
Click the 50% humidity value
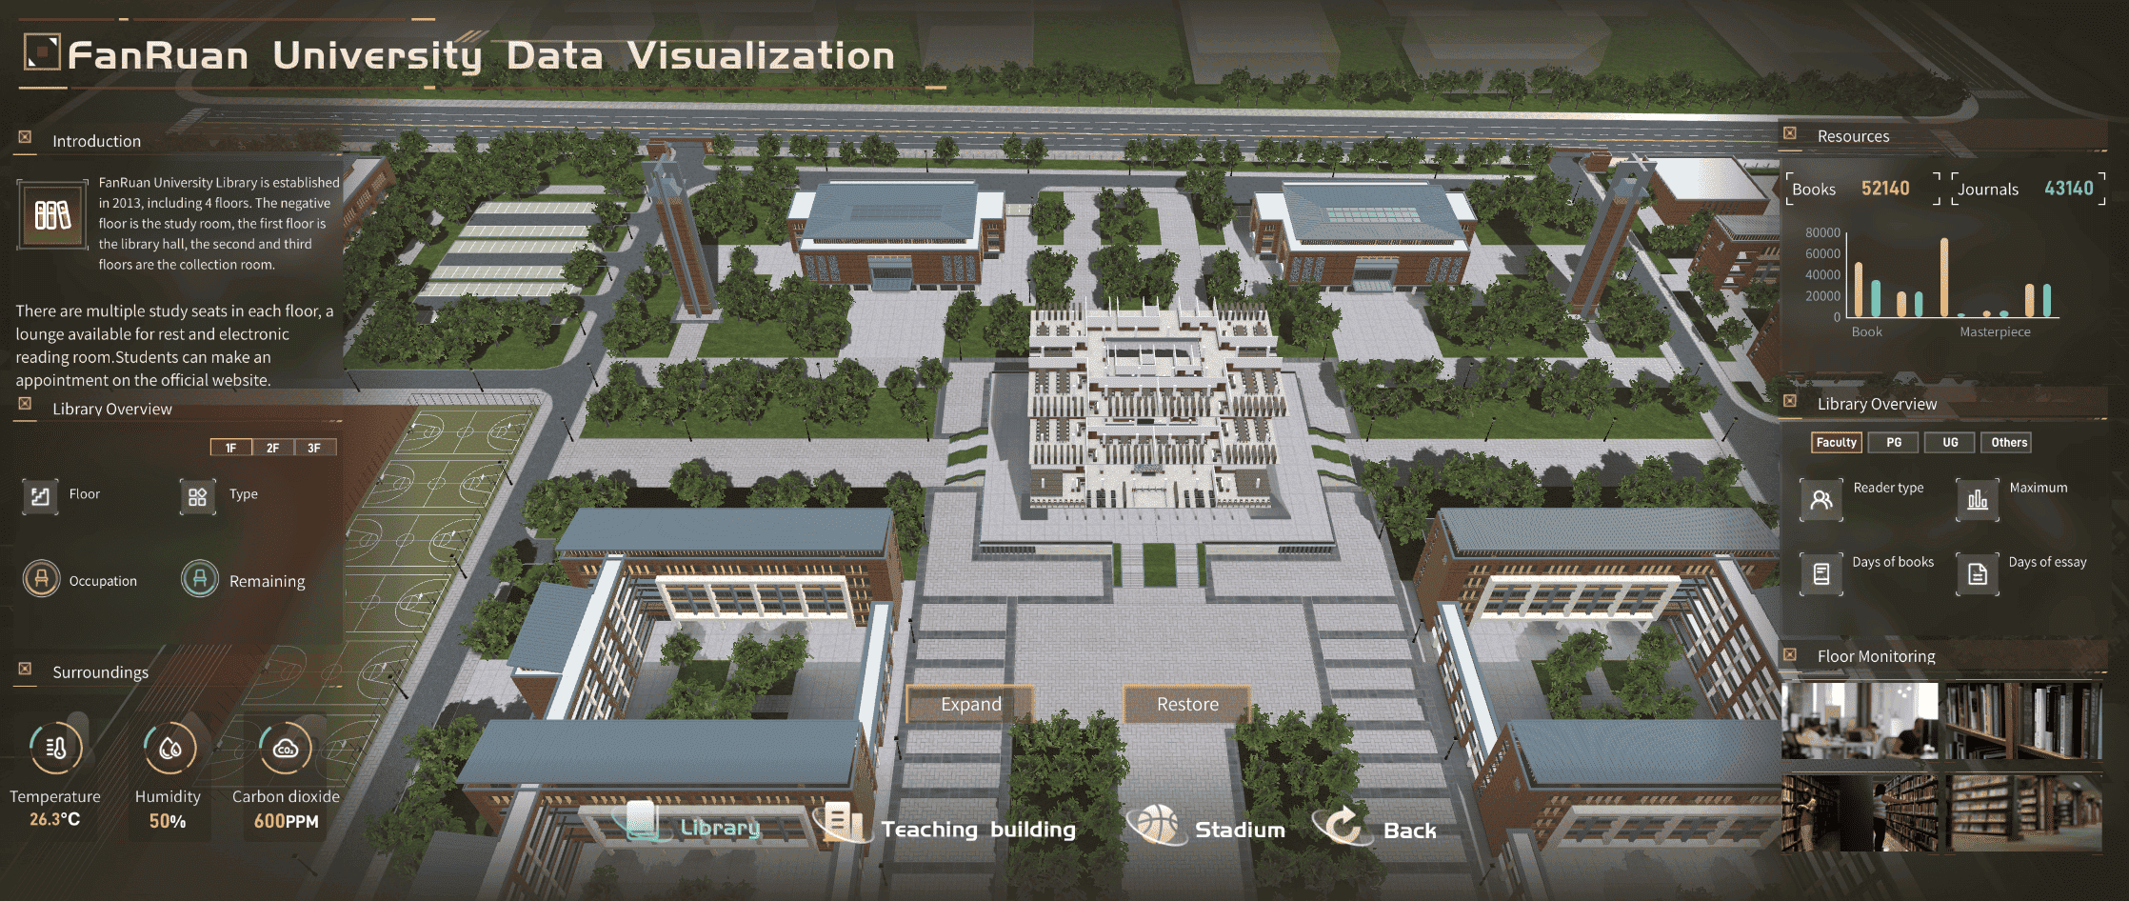[168, 821]
